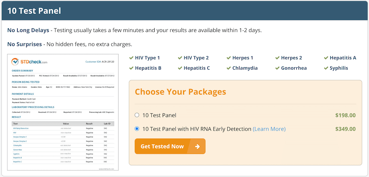Choose the HIV RNA Early Detection radio option
The height and width of the screenshot is (177, 369).
137,129
